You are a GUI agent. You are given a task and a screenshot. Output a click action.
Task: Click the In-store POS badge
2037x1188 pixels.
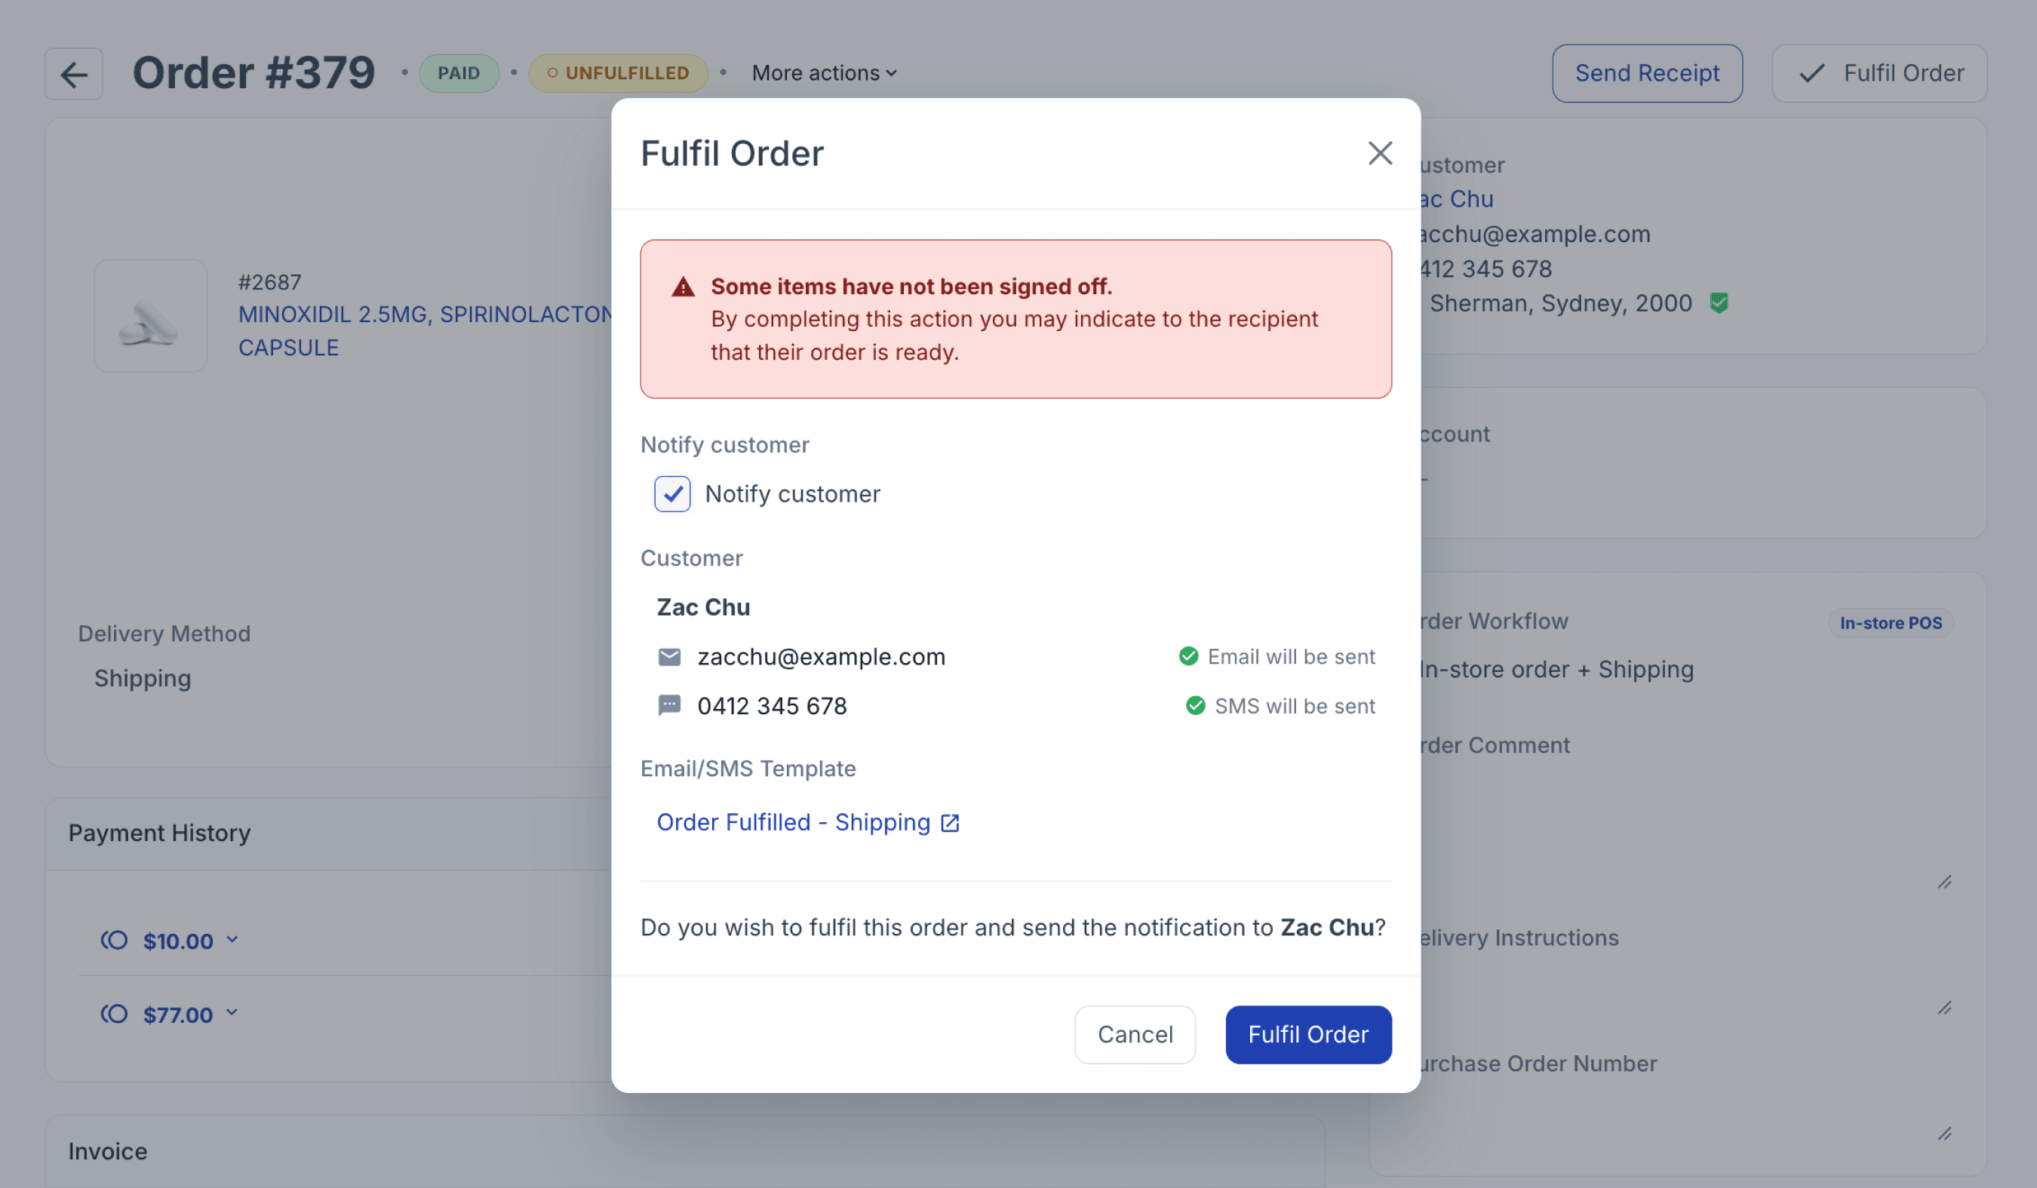point(1890,623)
